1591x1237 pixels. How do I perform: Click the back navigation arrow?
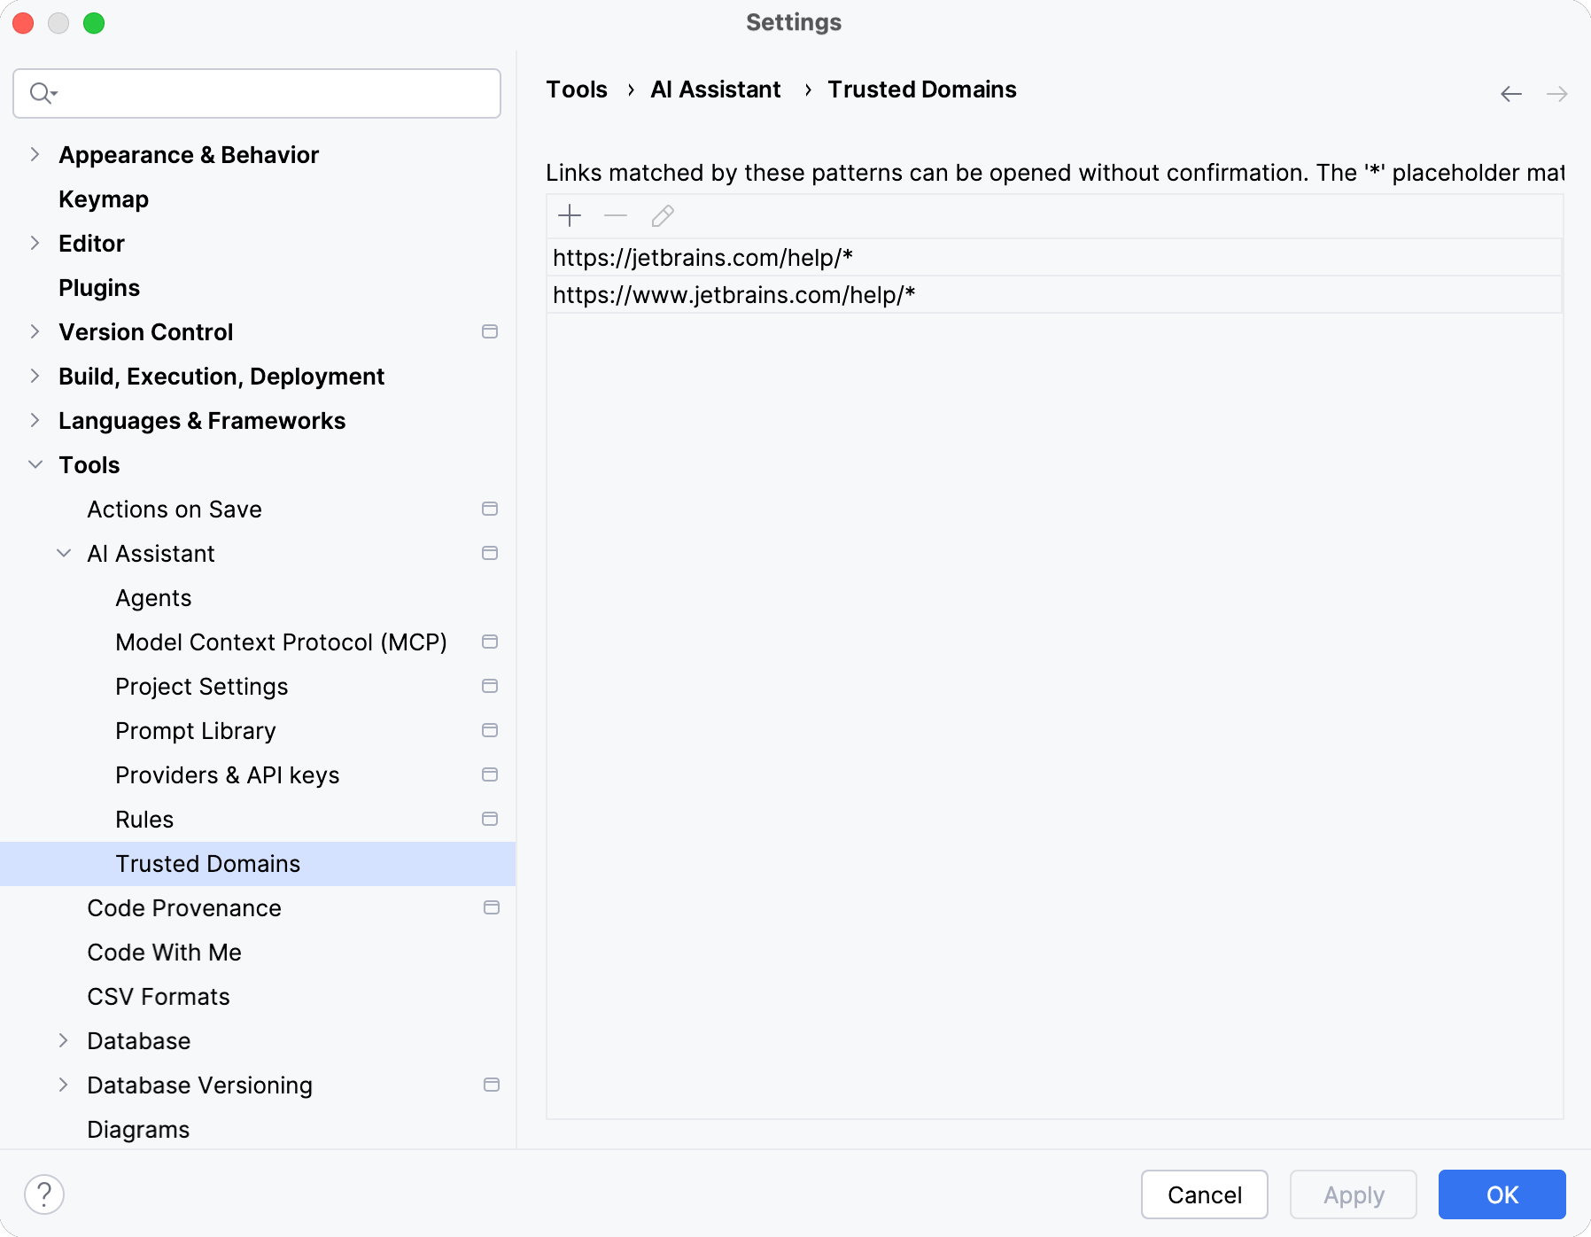1510,93
